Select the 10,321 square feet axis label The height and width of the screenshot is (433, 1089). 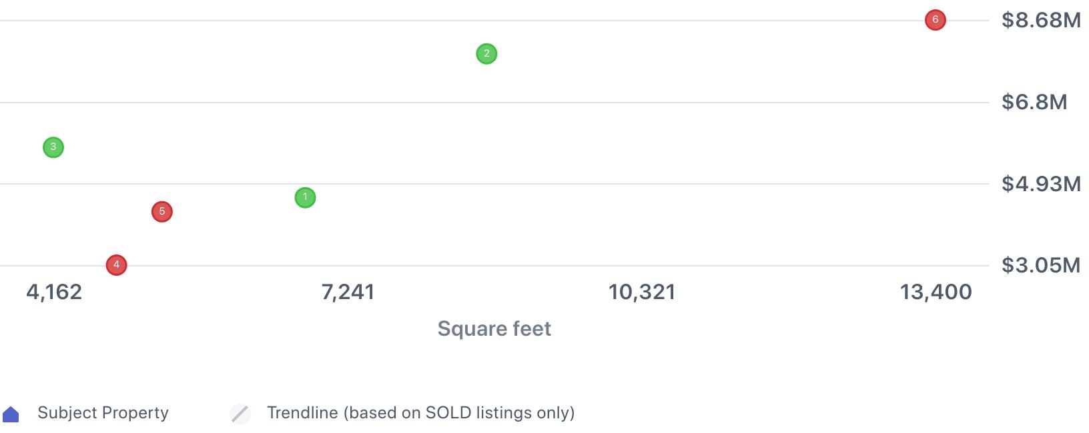click(x=642, y=292)
